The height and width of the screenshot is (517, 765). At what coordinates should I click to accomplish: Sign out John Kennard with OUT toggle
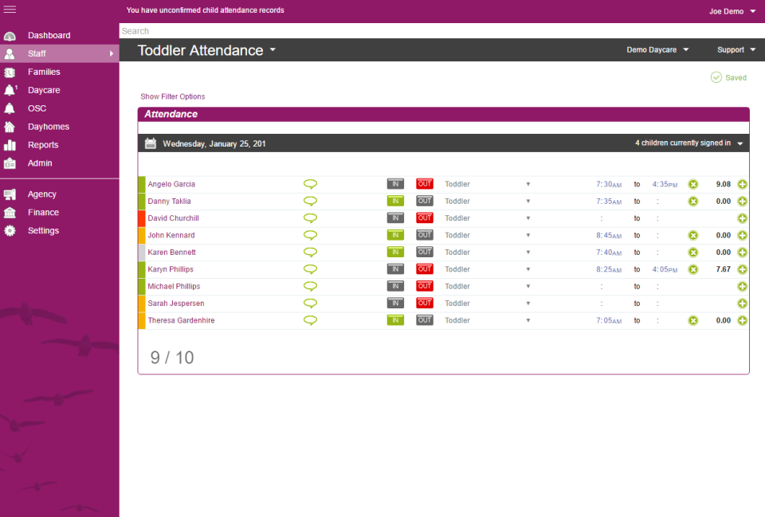(x=425, y=235)
